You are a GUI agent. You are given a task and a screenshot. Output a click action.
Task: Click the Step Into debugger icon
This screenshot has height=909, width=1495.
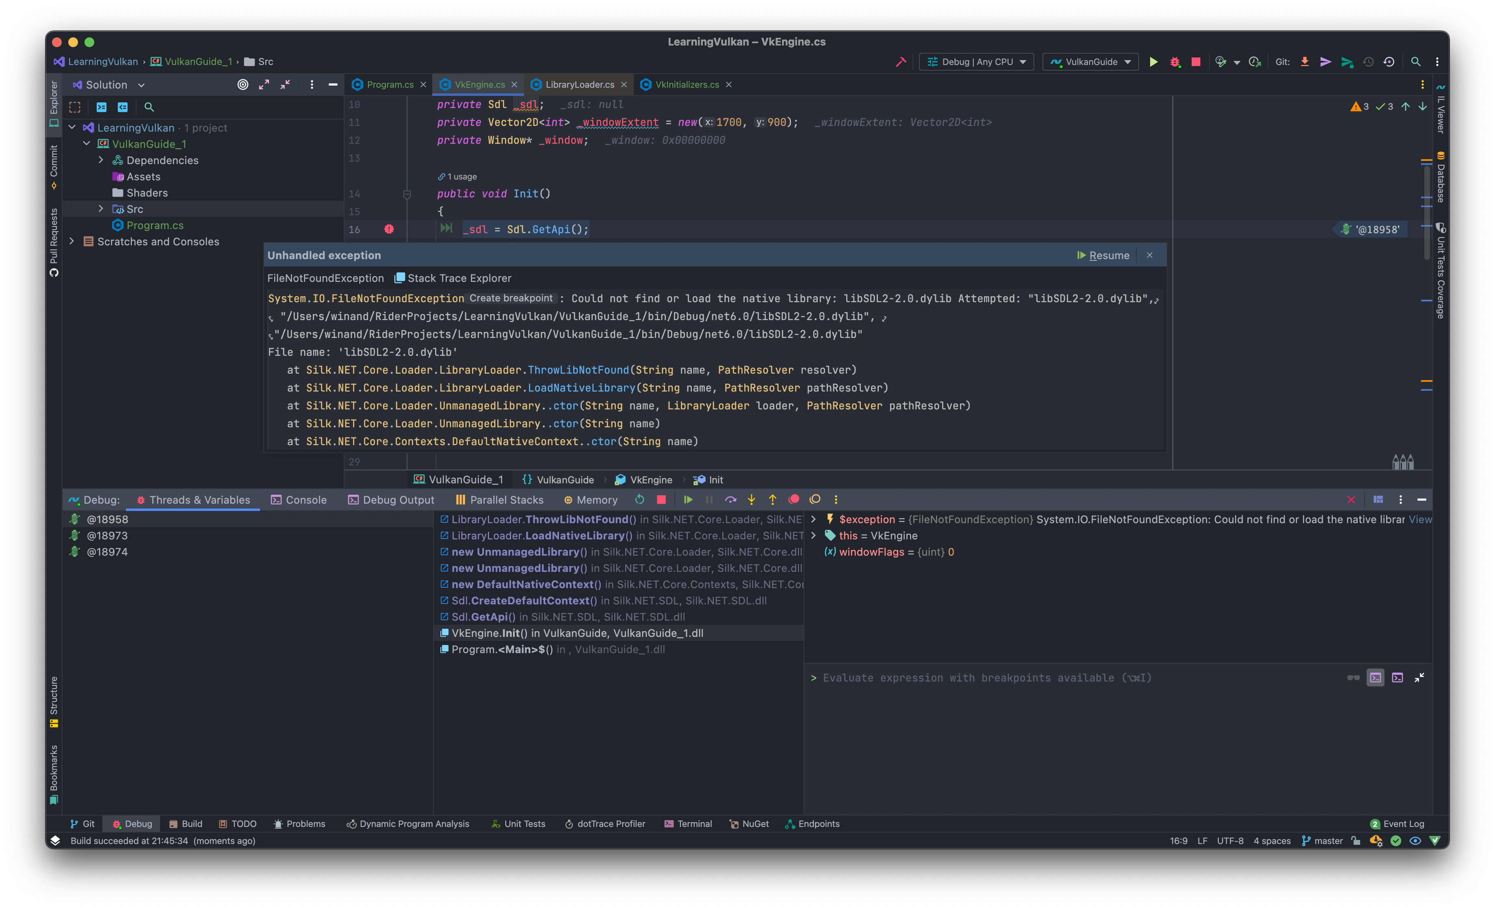pos(752,500)
